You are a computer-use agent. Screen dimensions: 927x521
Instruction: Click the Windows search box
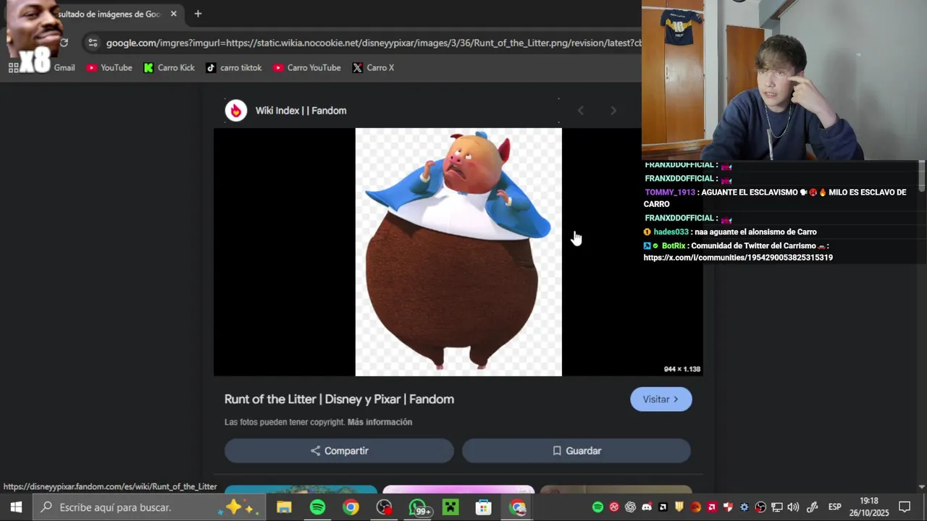(x=149, y=507)
